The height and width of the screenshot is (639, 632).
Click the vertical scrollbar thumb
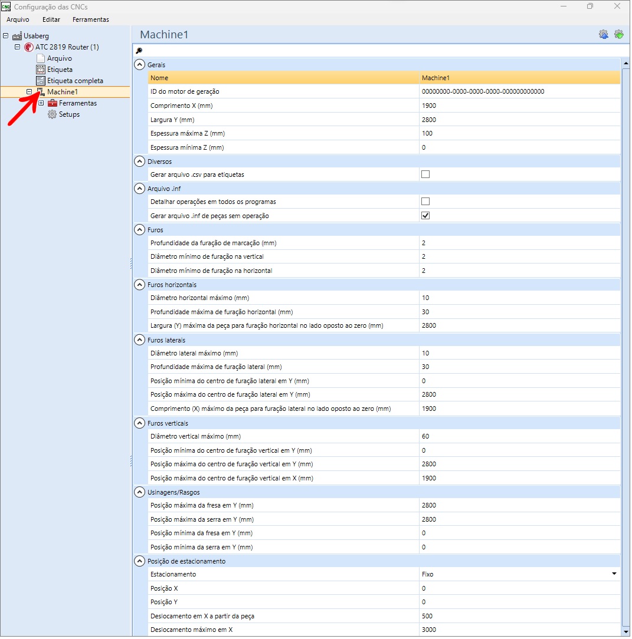(627, 347)
